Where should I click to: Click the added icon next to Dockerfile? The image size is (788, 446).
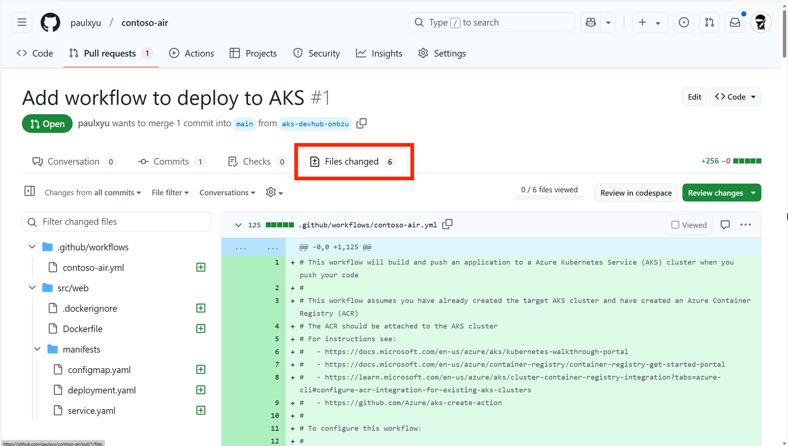pos(201,328)
